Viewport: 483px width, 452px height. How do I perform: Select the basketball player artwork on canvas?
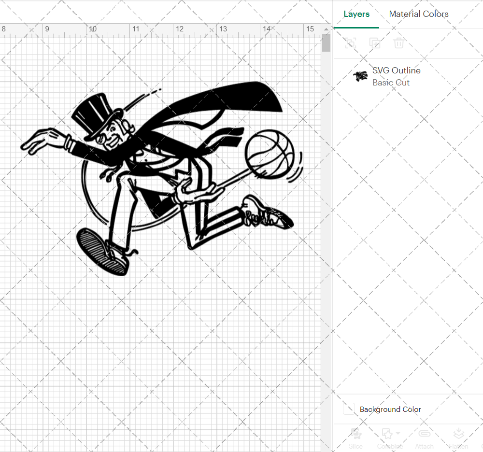pos(162,179)
